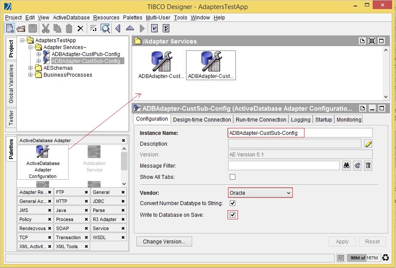This screenshot has width=396, height=268.
Task: Open the Project menu
Action: pyautogui.click(x=13, y=18)
